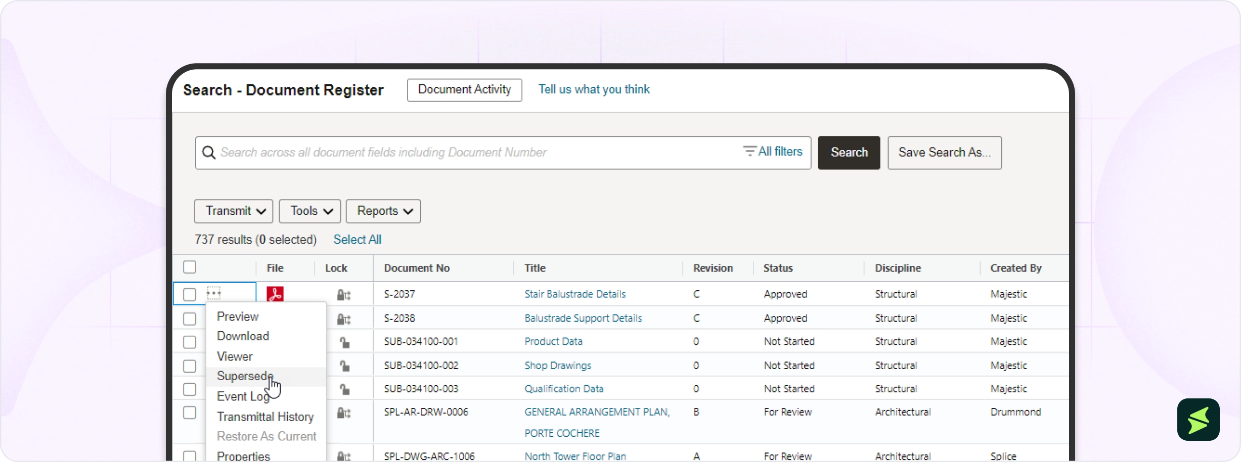
Task: Click the Title column header
Action: point(535,268)
